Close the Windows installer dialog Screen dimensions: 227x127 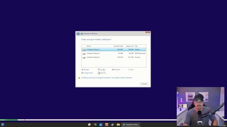(148, 32)
